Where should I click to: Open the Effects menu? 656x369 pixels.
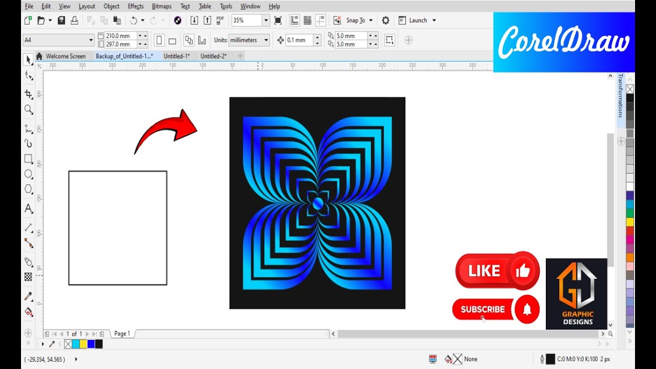pyautogui.click(x=136, y=6)
